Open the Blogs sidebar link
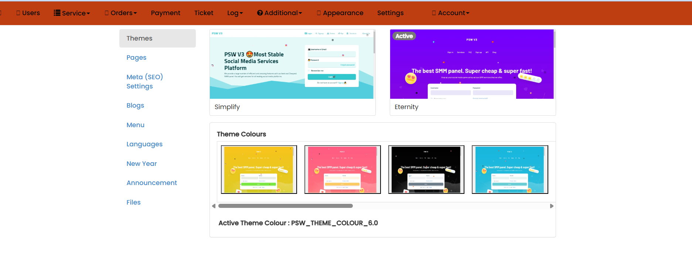The width and height of the screenshot is (692, 279). point(135,105)
